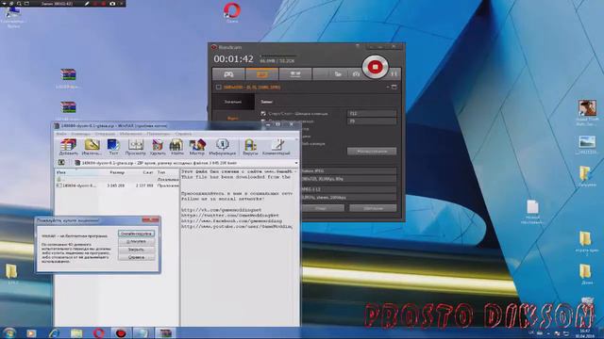Open the Commands (Команды) menu in WinRAR
The width and height of the screenshot is (604, 339).
[80, 134]
